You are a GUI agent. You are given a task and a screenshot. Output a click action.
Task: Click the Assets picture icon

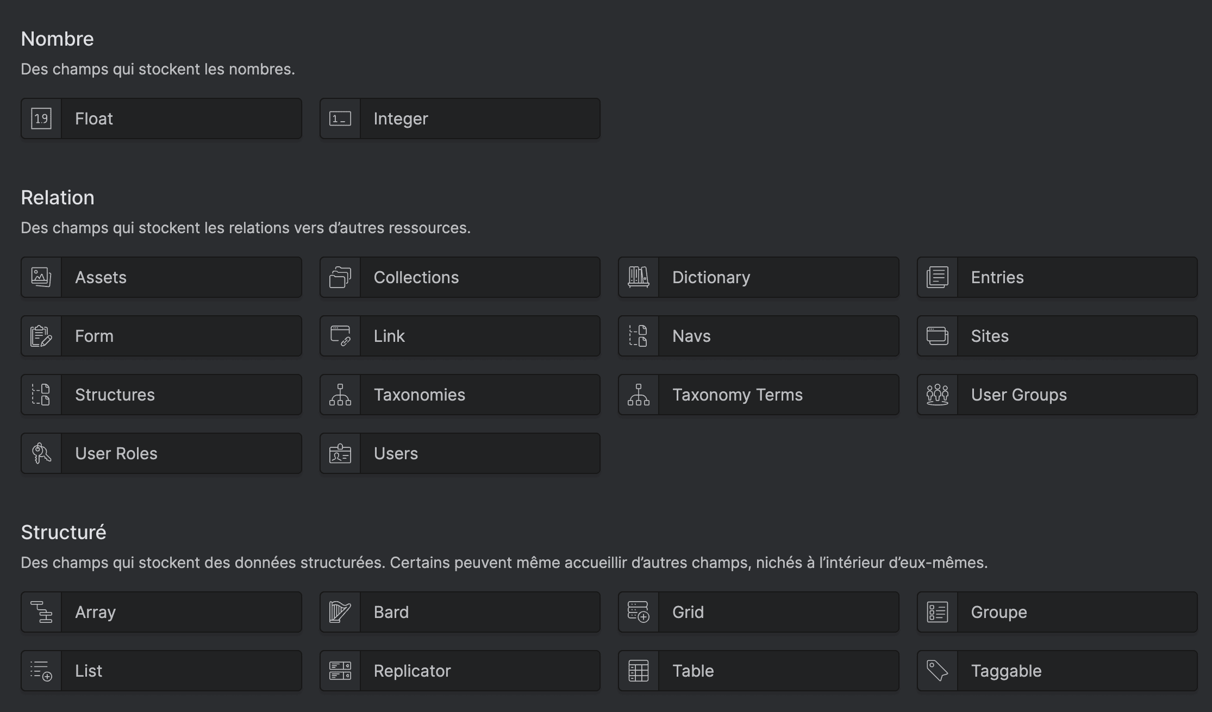coord(41,277)
